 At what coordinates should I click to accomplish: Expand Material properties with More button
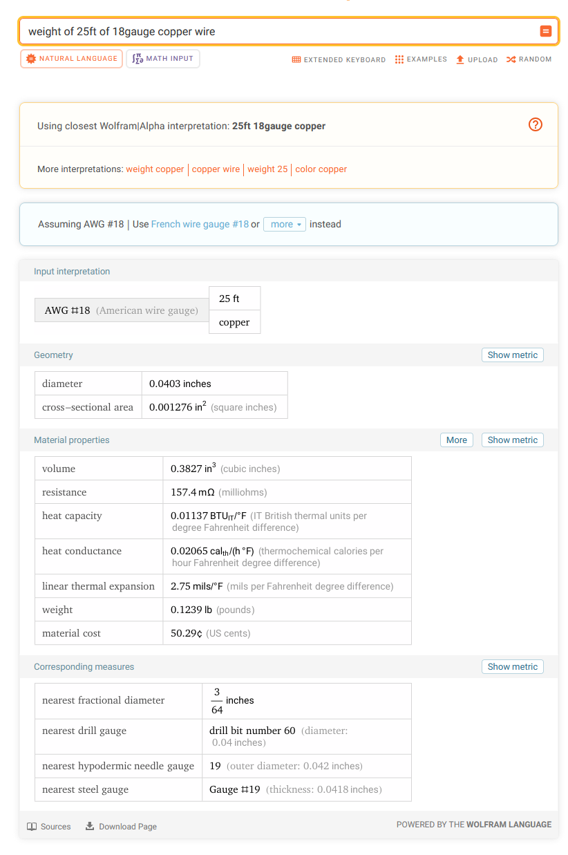click(456, 440)
